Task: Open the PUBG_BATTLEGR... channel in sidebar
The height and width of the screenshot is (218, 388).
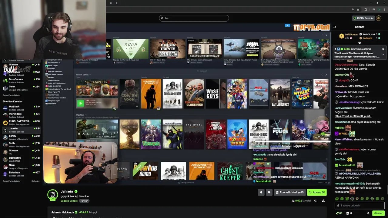Action: [x=21, y=123]
